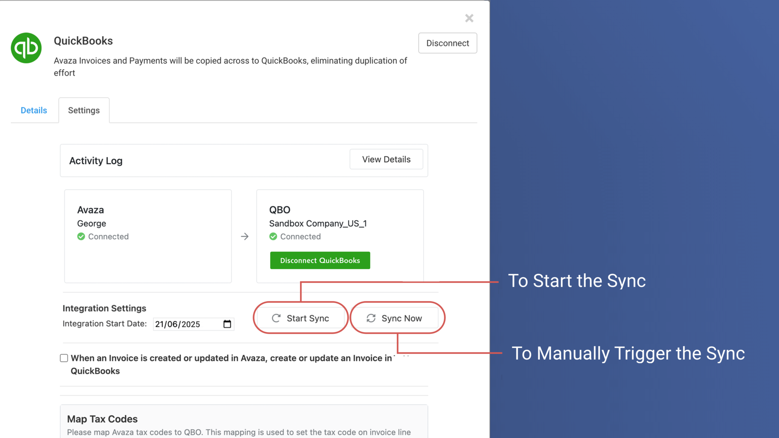Open the calendar date picker icon
Screen dimensions: 779x438
[227, 324]
